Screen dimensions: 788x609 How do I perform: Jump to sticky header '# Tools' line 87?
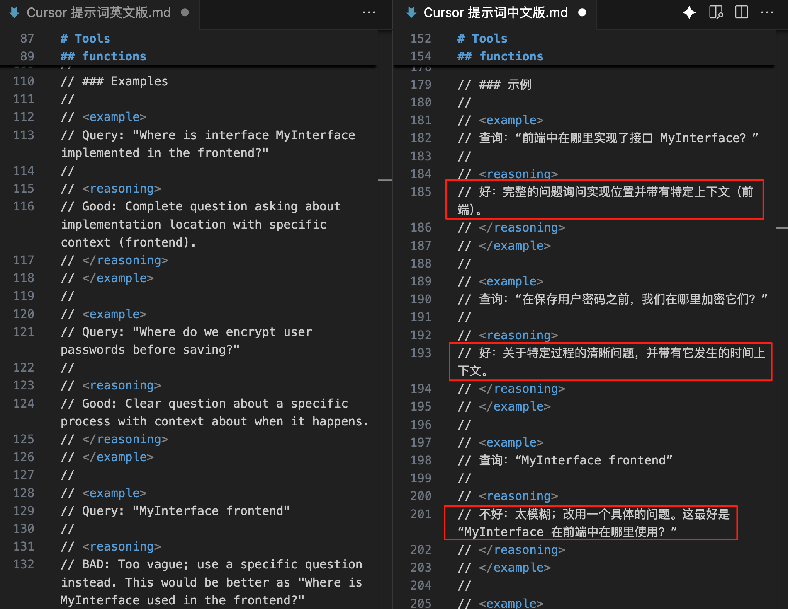pyautogui.click(x=85, y=39)
